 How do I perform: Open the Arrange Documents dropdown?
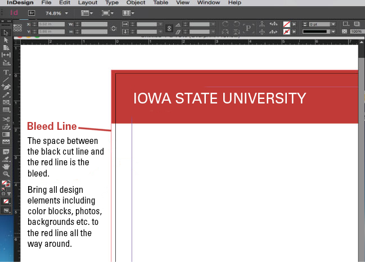128,13
